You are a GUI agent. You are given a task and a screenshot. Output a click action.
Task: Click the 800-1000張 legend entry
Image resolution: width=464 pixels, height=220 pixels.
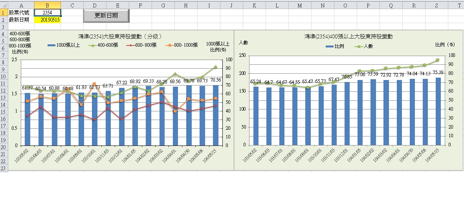pyautogui.click(x=181, y=45)
